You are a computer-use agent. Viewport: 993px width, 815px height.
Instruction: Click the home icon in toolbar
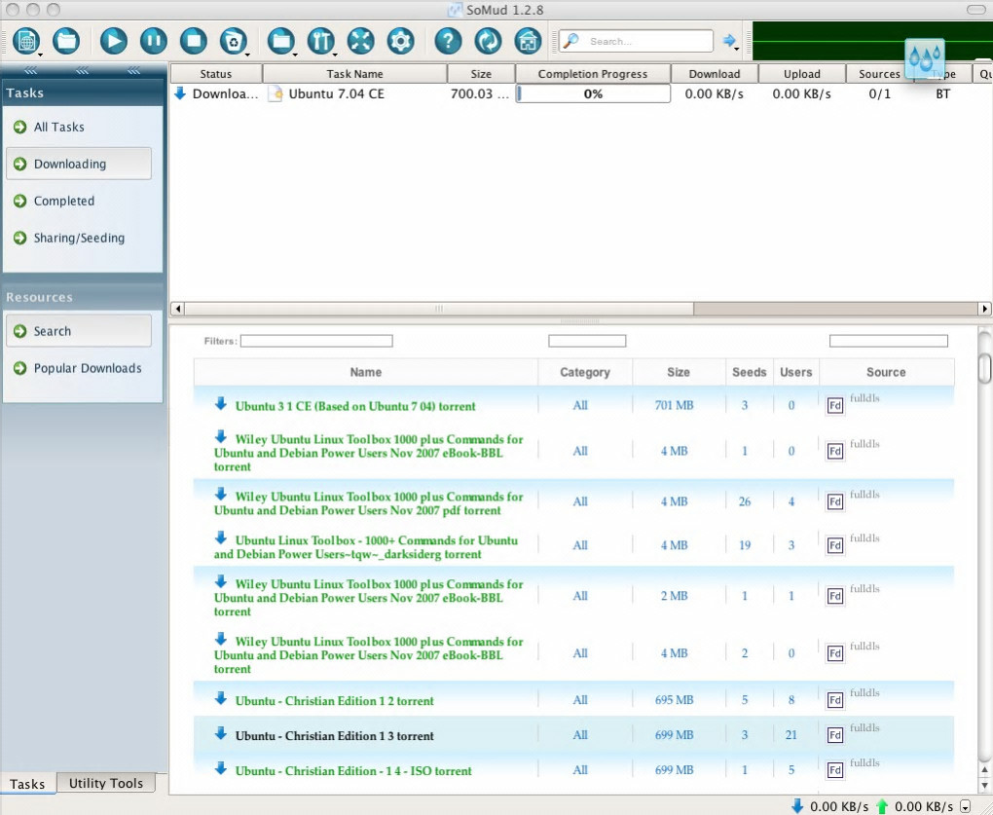click(528, 41)
